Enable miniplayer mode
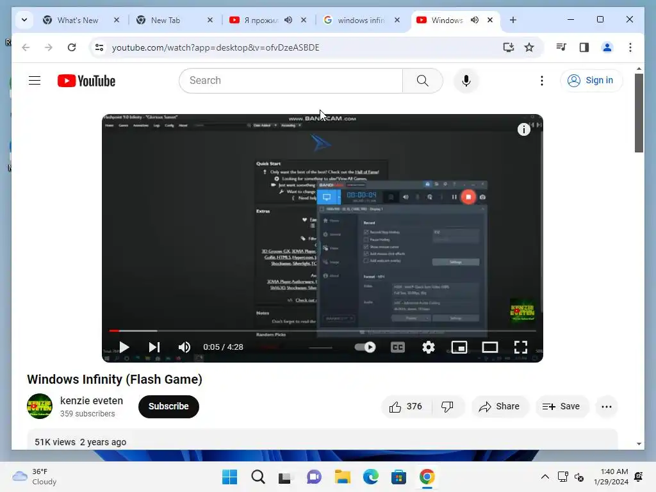Screen dimensions: 656x492 coord(459,347)
